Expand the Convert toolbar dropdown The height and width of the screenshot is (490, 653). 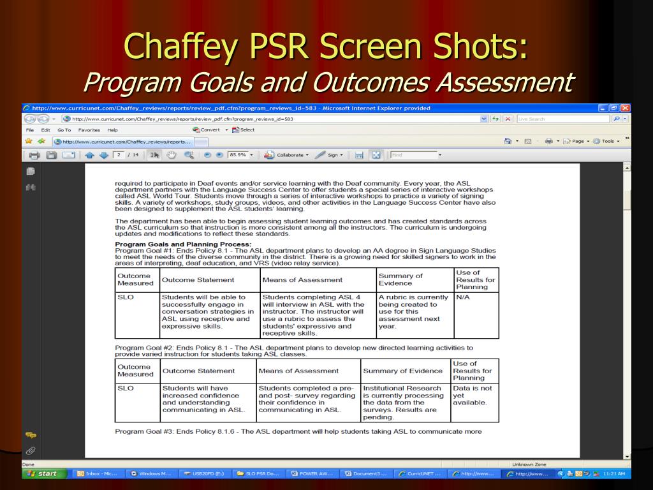226,130
